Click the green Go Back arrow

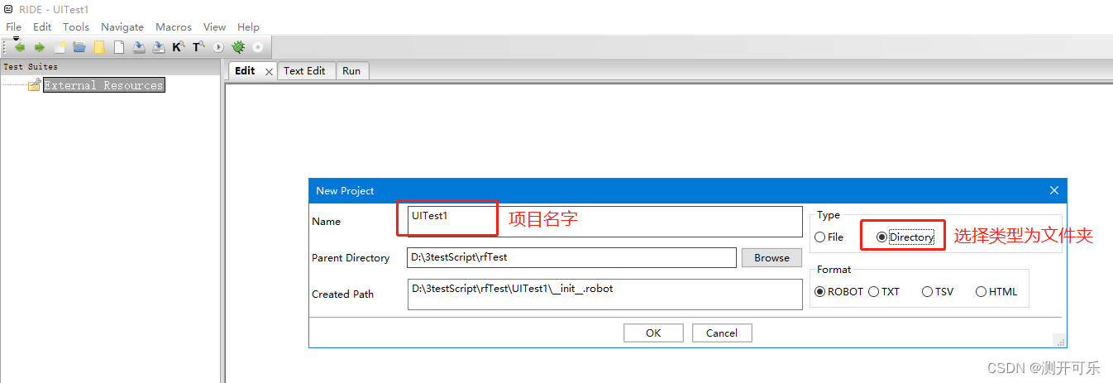pyautogui.click(x=20, y=47)
